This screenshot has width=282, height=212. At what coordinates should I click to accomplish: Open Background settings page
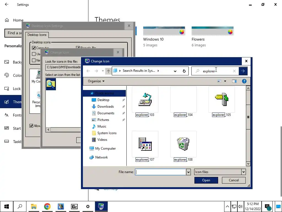[13, 62]
